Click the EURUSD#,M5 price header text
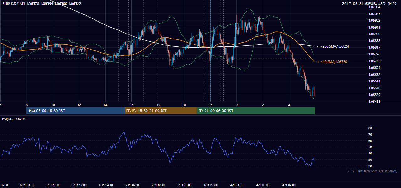Screen dimensions: 401x188 pyautogui.click(x=42, y=4)
